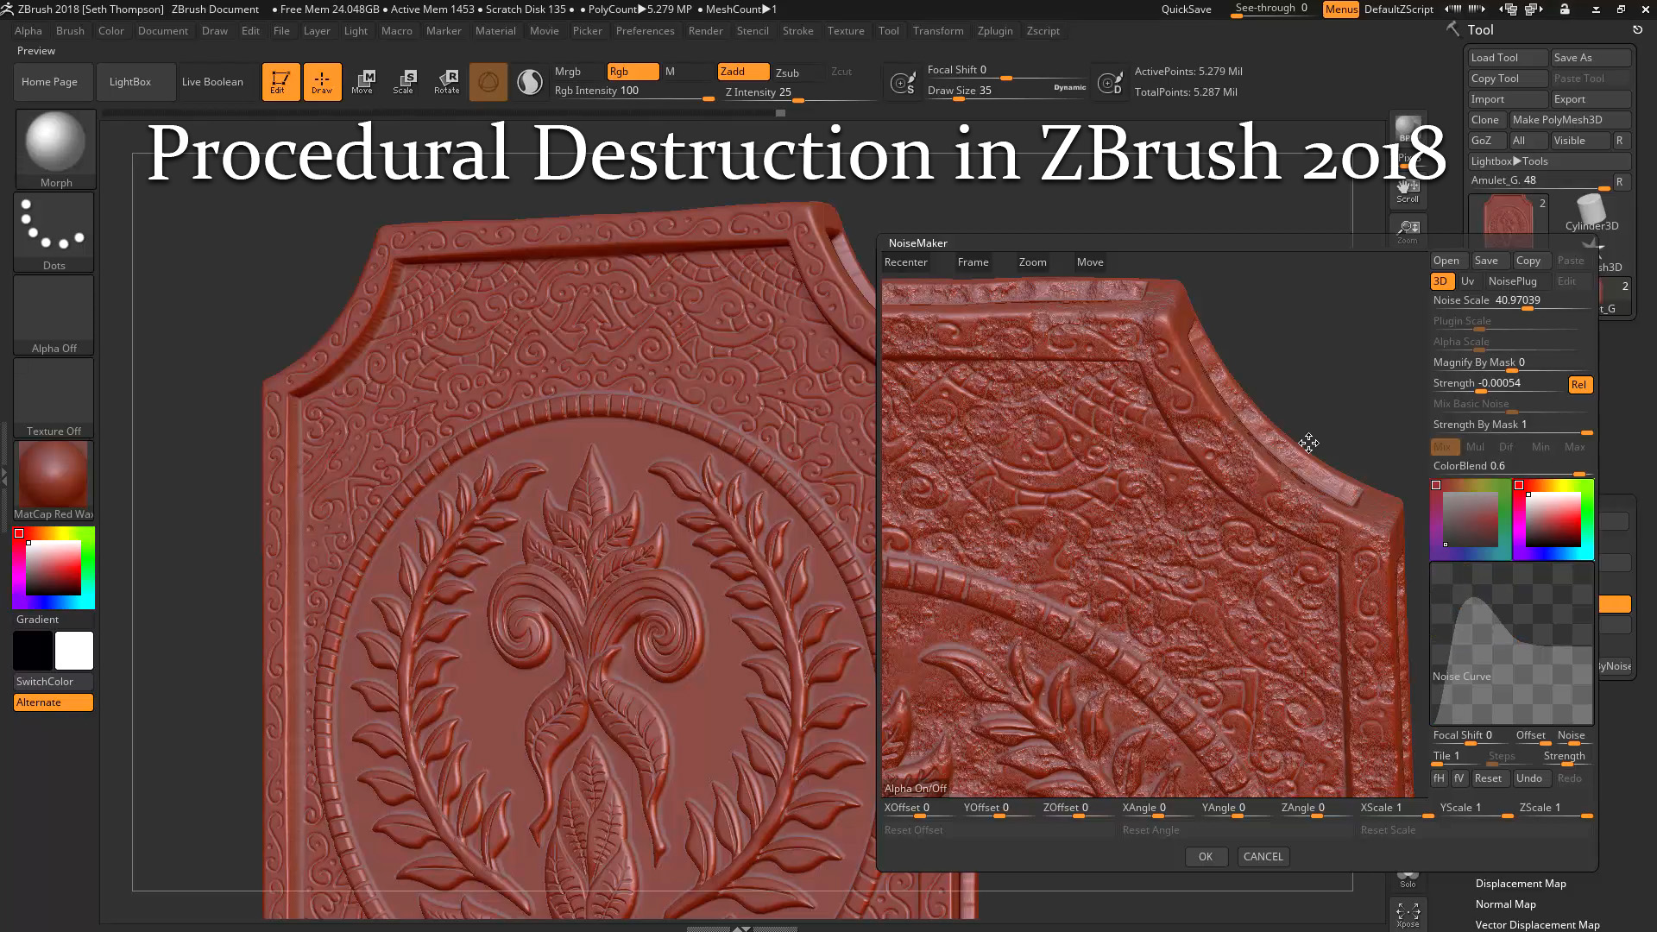
Task: Click the Noise Curve graph editor
Action: [1511, 645]
